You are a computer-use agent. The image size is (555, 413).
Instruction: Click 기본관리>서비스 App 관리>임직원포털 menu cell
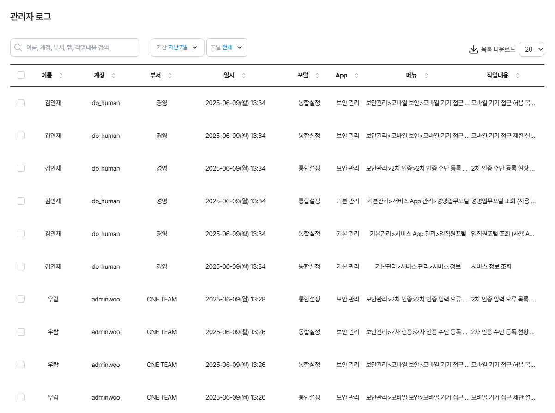pos(418,234)
